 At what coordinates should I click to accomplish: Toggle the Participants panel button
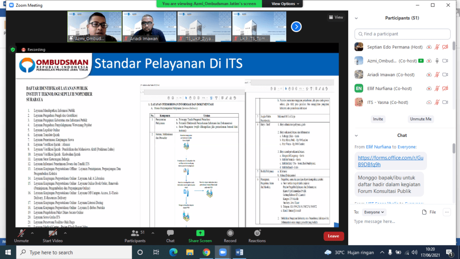(x=135, y=236)
